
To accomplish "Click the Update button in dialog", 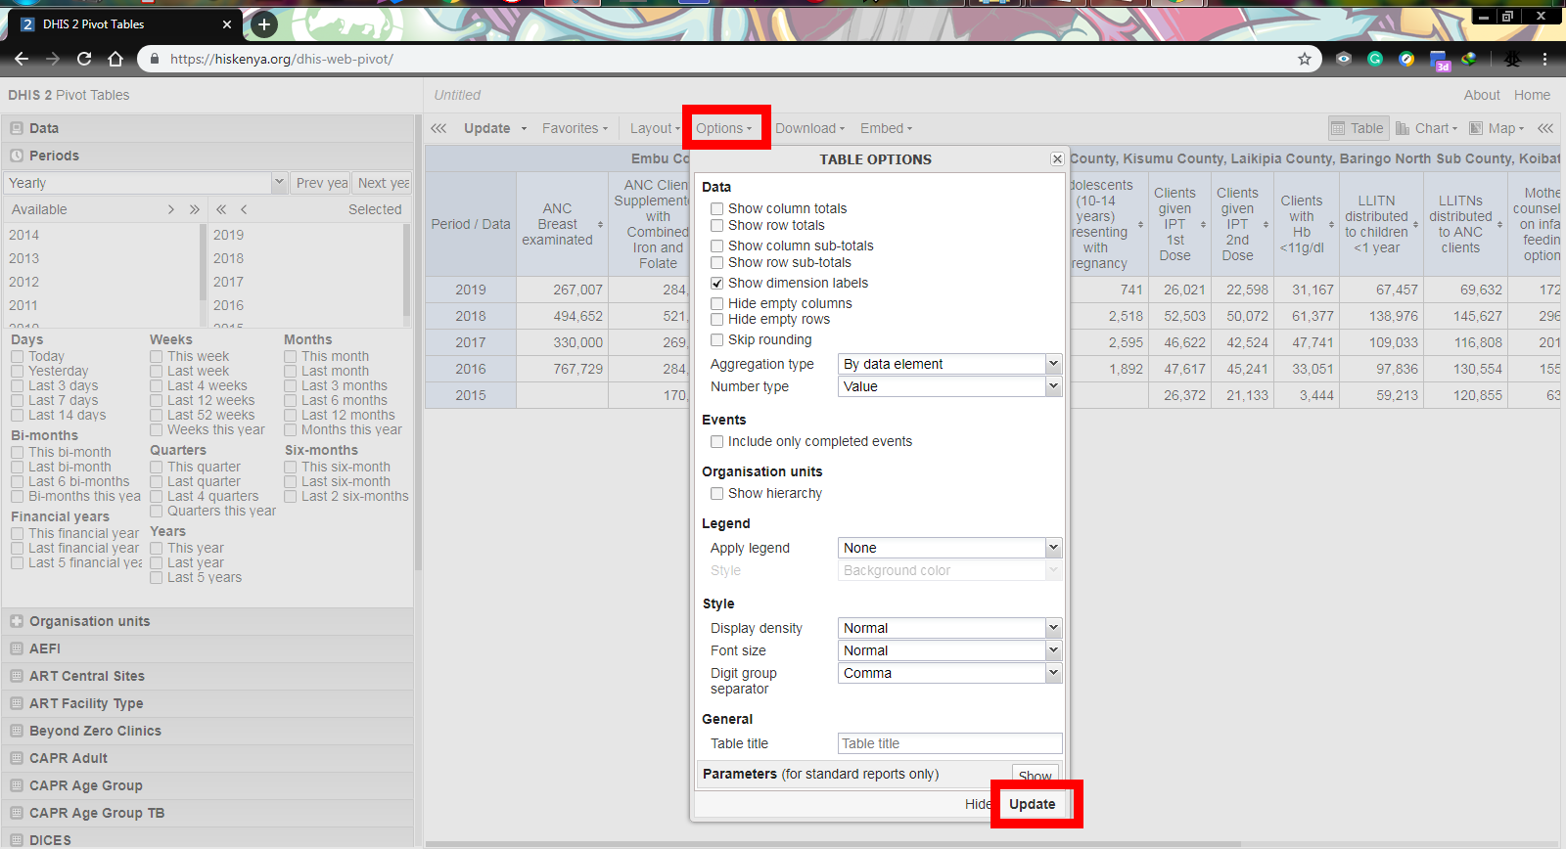I will (x=1033, y=804).
